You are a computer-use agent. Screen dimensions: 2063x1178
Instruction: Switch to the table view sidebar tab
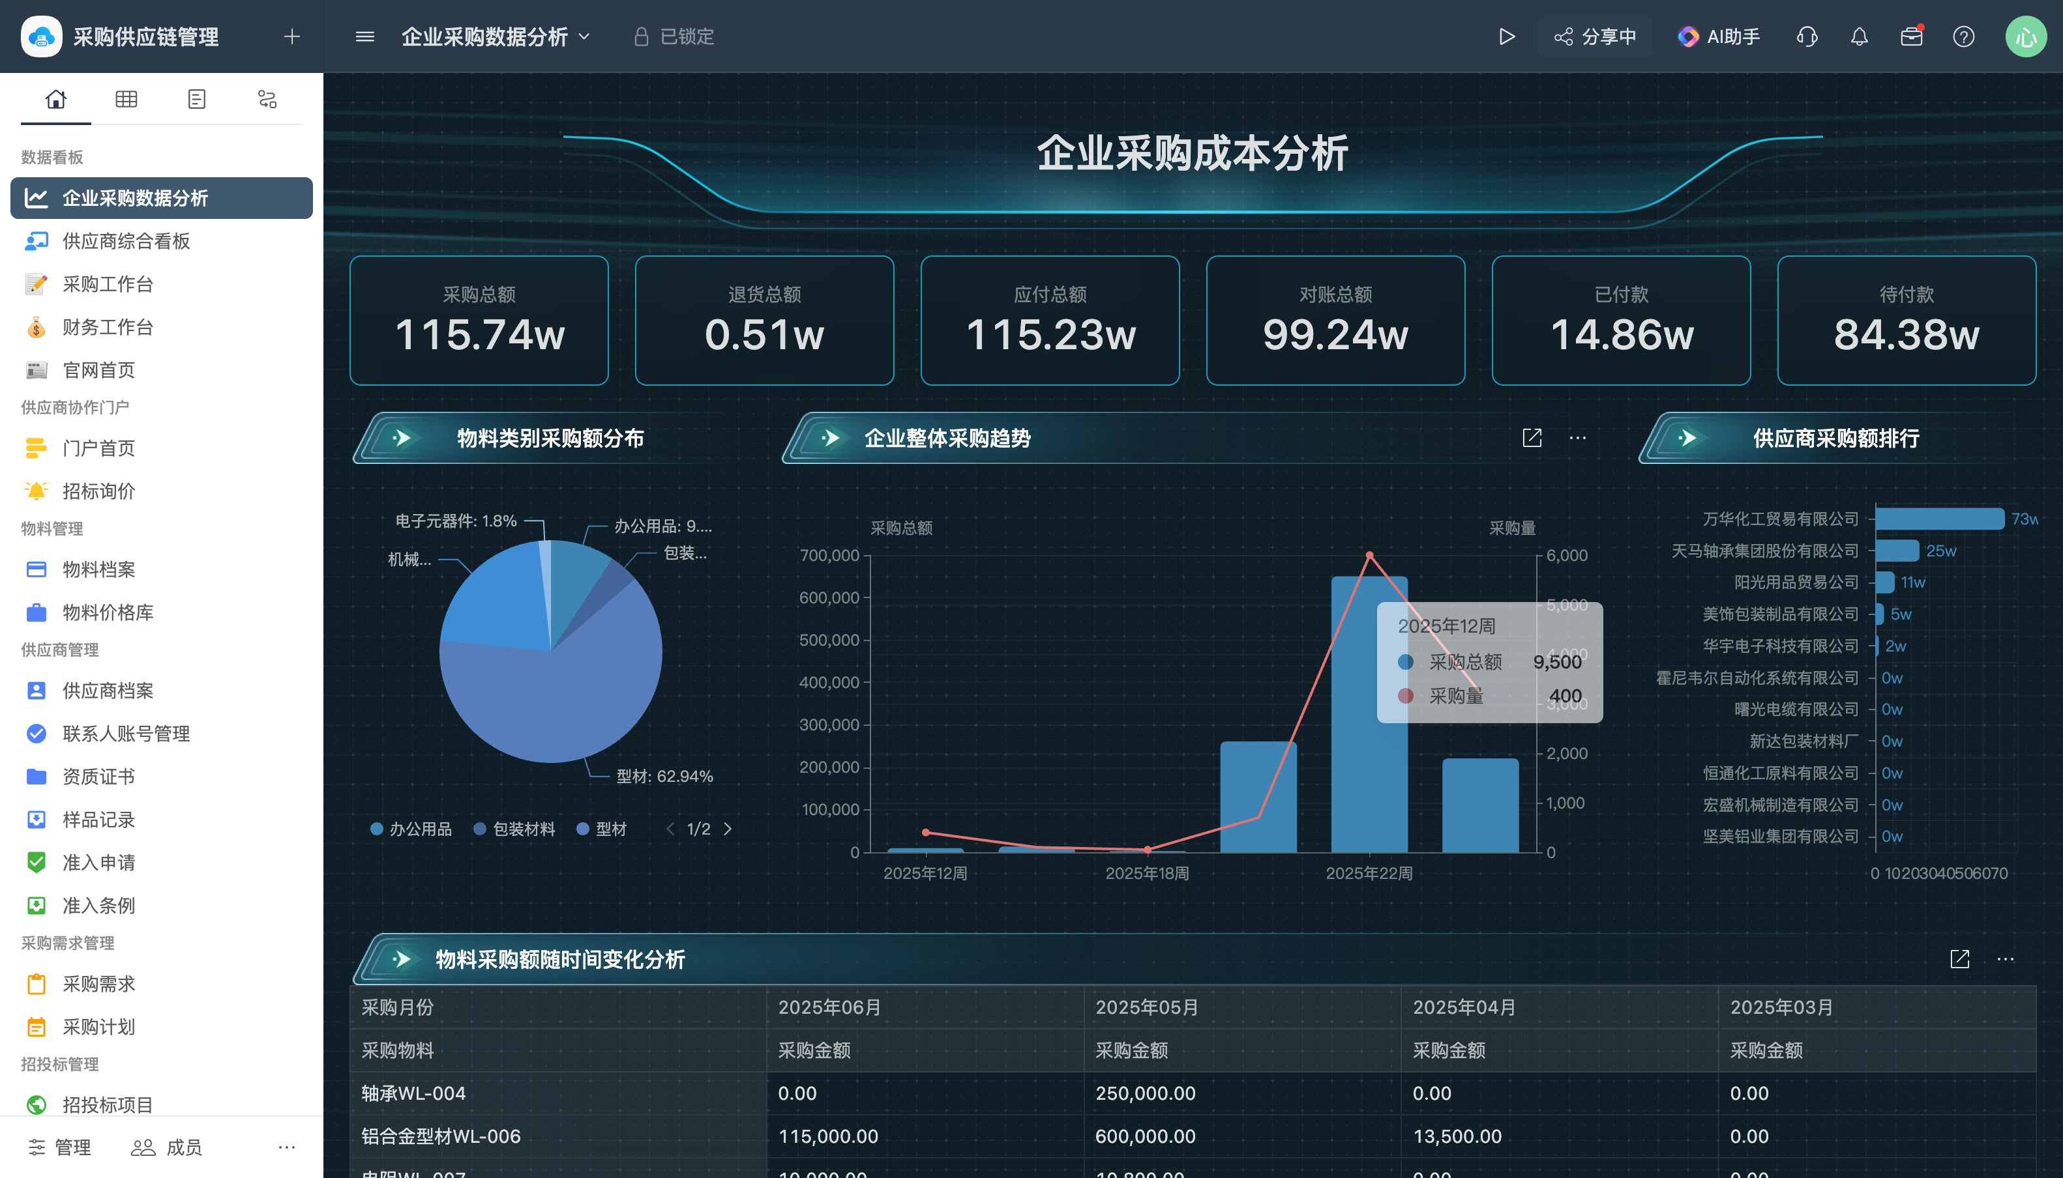pyautogui.click(x=126, y=98)
